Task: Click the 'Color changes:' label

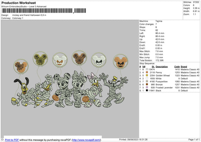Action: [147, 24]
